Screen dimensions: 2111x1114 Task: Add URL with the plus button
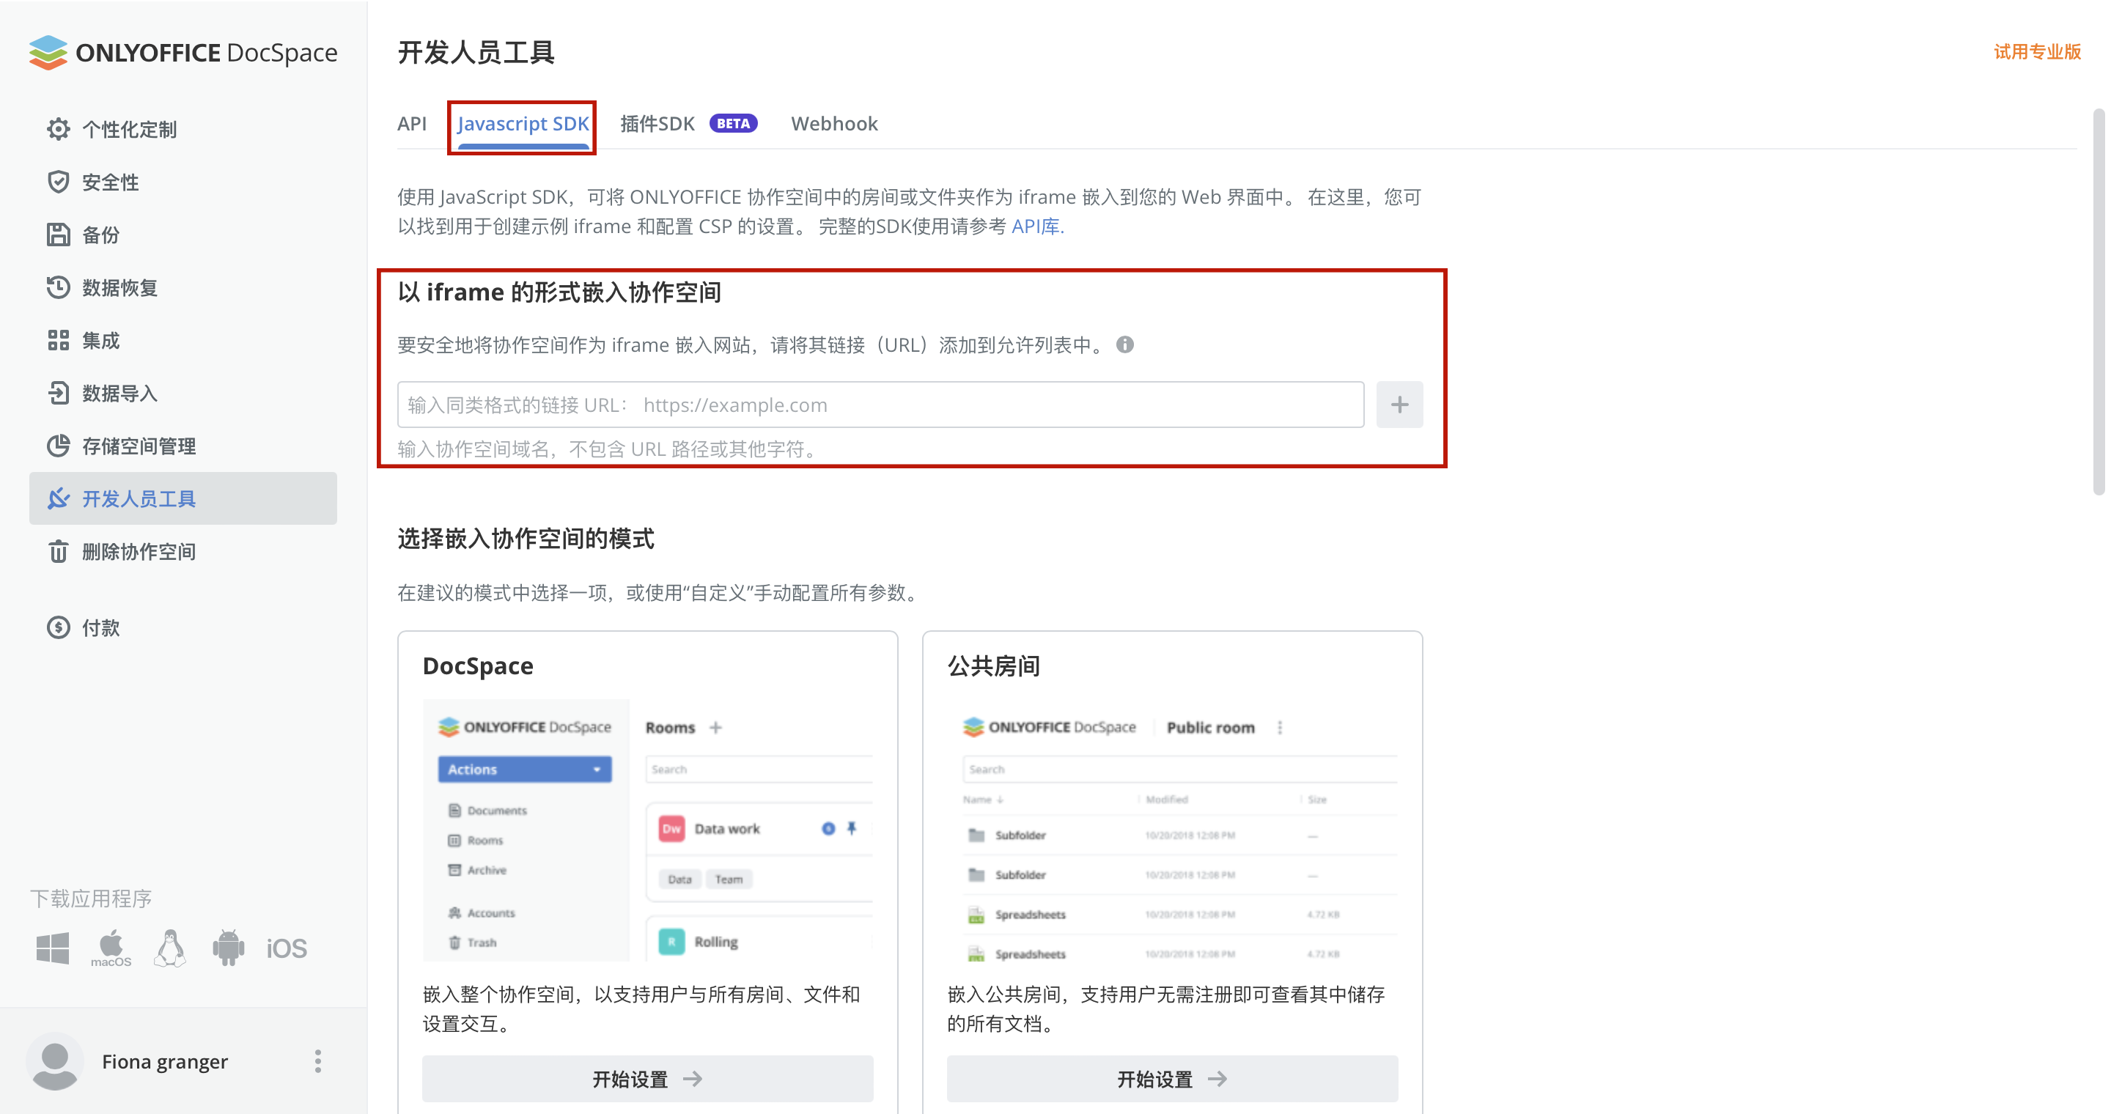(x=1400, y=405)
